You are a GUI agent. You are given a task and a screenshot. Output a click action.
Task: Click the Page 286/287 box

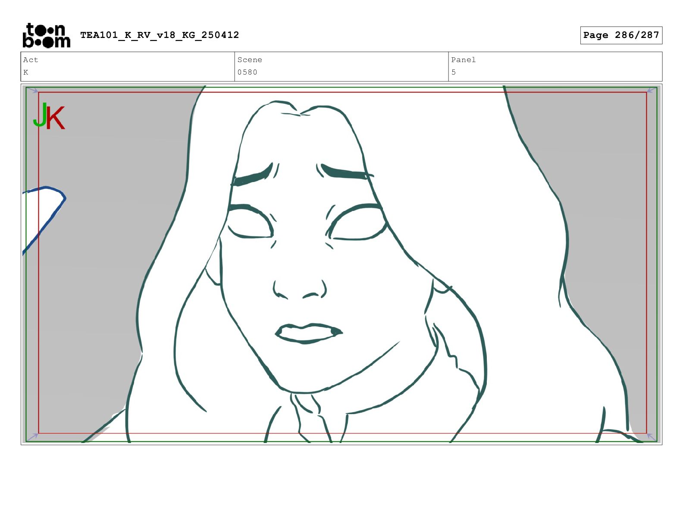621,35
